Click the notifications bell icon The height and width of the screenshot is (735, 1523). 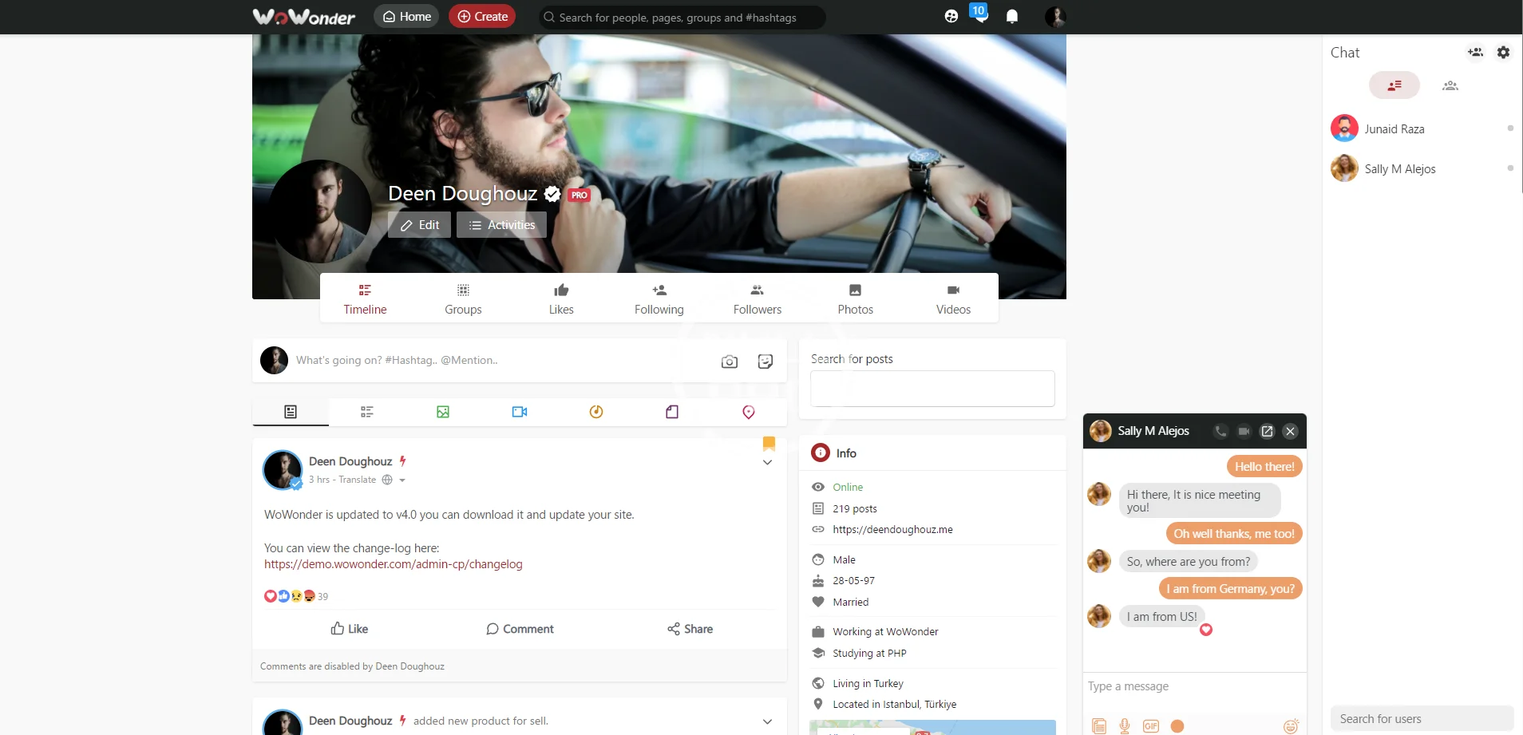coord(1012,17)
